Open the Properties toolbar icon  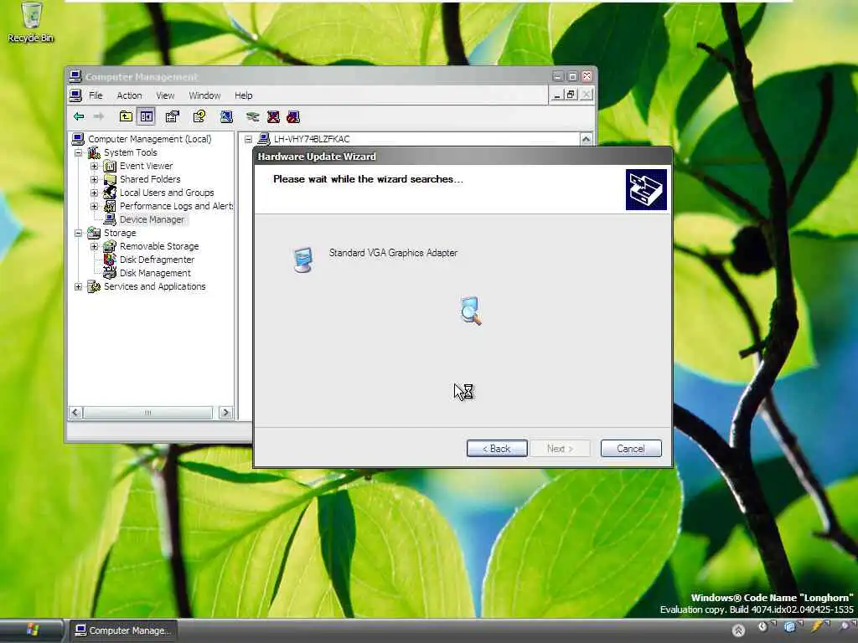[x=173, y=116]
